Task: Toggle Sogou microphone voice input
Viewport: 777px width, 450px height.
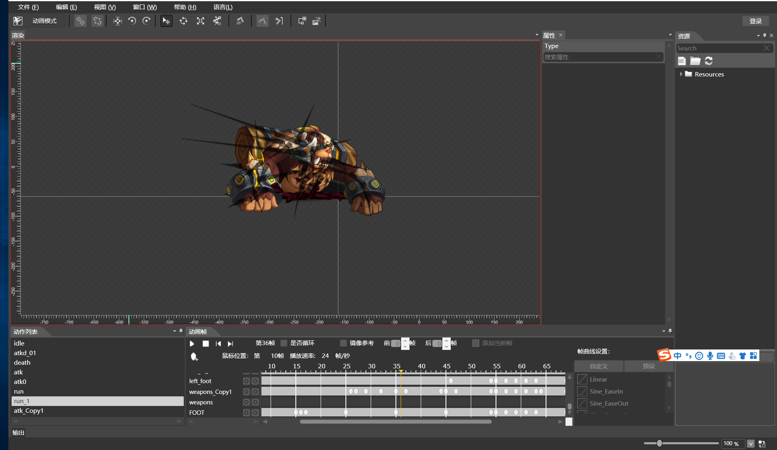Action: (710, 356)
